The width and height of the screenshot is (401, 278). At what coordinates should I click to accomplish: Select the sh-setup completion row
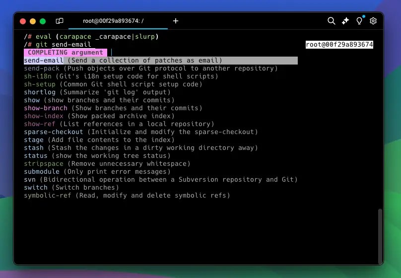[x=113, y=84]
